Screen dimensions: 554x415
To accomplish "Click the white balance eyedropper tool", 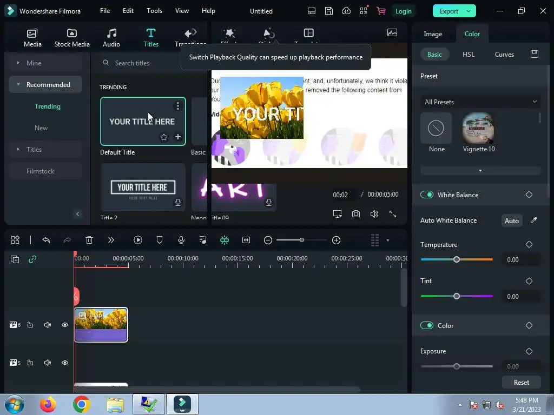I will pyautogui.click(x=533, y=220).
